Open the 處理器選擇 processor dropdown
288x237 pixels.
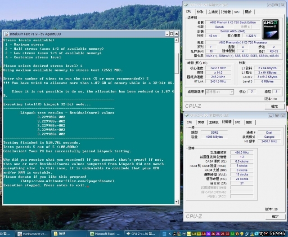coord(232,92)
